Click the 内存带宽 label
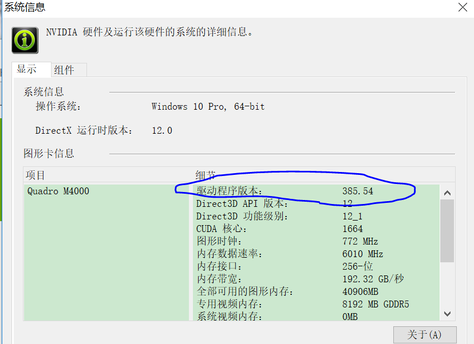The image size is (474, 344). point(219,279)
